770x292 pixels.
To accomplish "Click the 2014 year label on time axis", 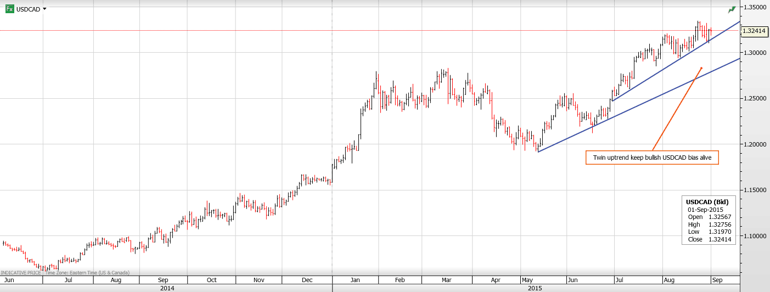I will pyautogui.click(x=167, y=288).
